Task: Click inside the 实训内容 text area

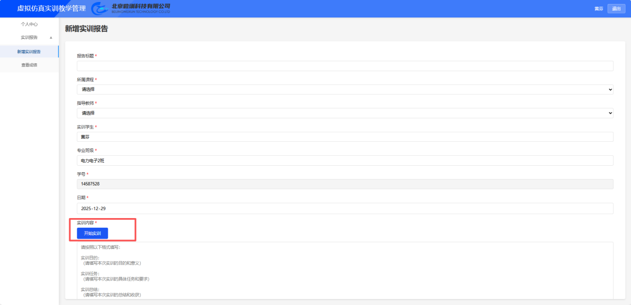Action: point(345,270)
